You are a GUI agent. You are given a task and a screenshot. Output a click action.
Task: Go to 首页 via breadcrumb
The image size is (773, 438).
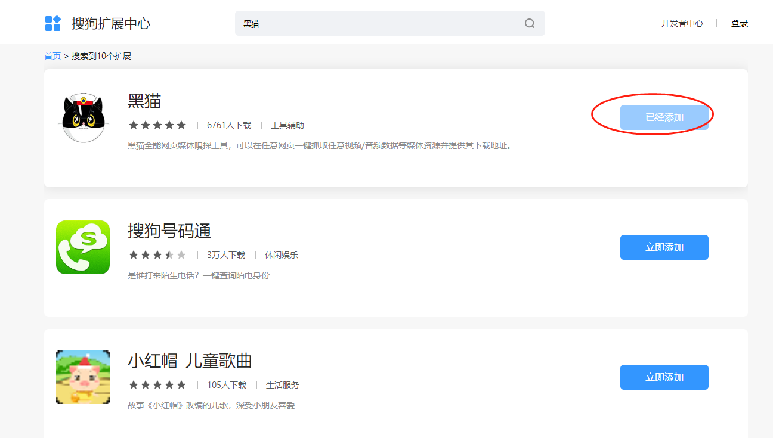coord(52,56)
